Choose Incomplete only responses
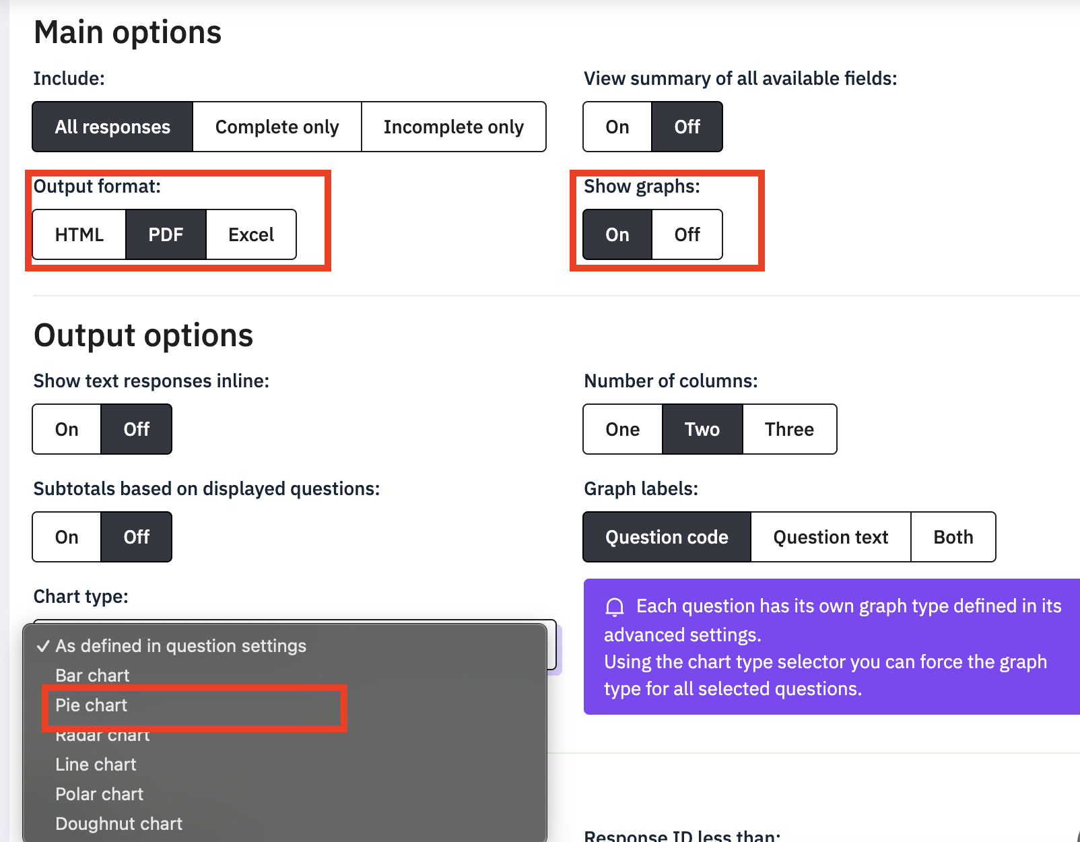 click(453, 127)
